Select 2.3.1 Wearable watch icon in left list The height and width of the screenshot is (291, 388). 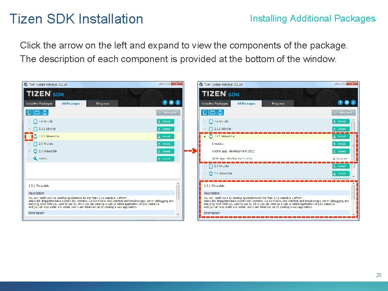35,136
